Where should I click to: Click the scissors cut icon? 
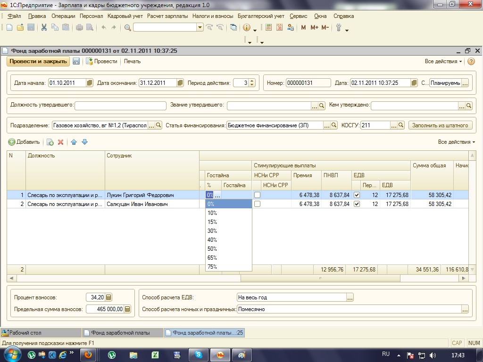tap(44, 27)
